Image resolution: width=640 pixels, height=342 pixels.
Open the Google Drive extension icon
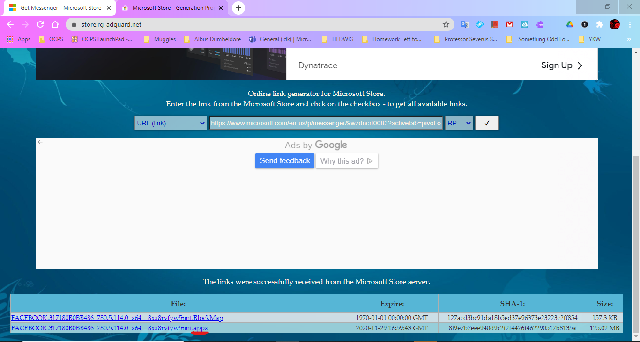(570, 24)
